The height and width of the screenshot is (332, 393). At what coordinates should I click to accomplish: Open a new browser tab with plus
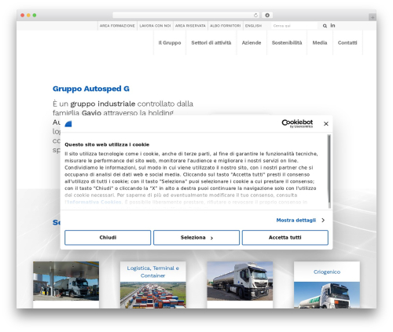pyautogui.click(x=373, y=17)
